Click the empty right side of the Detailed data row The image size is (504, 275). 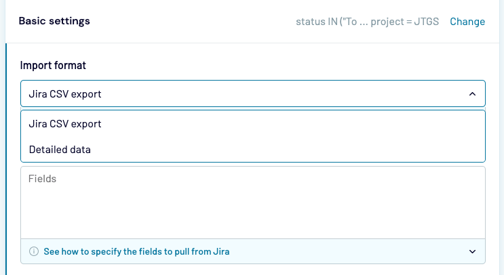pos(339,150)
